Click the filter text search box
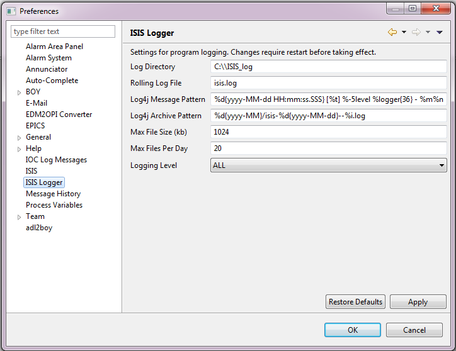 [x=63, y=31]
